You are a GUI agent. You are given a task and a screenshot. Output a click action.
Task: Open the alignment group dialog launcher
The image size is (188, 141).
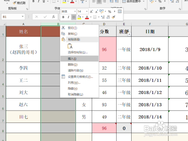[145, 9]
